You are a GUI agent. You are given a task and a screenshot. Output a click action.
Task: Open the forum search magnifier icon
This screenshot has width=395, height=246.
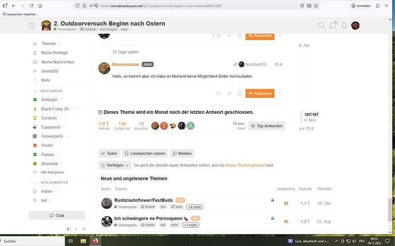[x=321, y=26]
